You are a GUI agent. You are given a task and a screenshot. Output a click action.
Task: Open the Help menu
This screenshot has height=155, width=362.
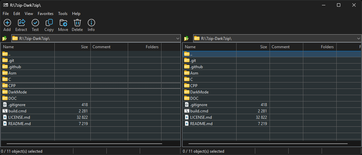[76, 14]
